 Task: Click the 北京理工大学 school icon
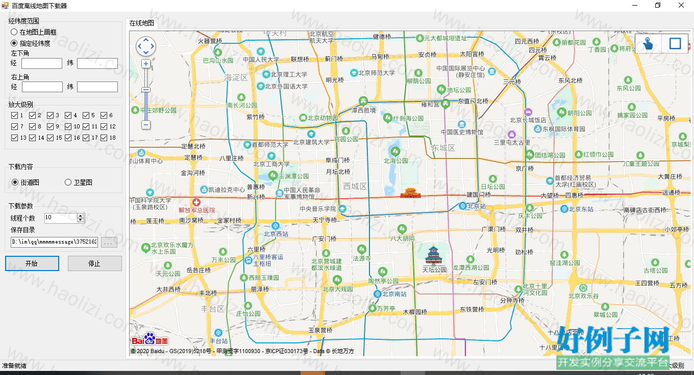click(x=265, y=74)
